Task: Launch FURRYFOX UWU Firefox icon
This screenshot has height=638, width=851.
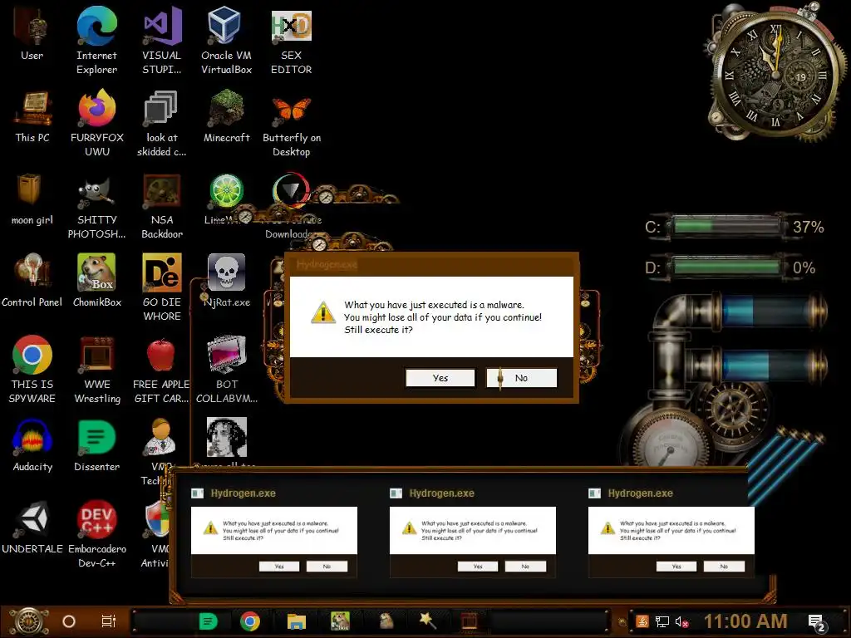Action: click(x=97, y=123)
